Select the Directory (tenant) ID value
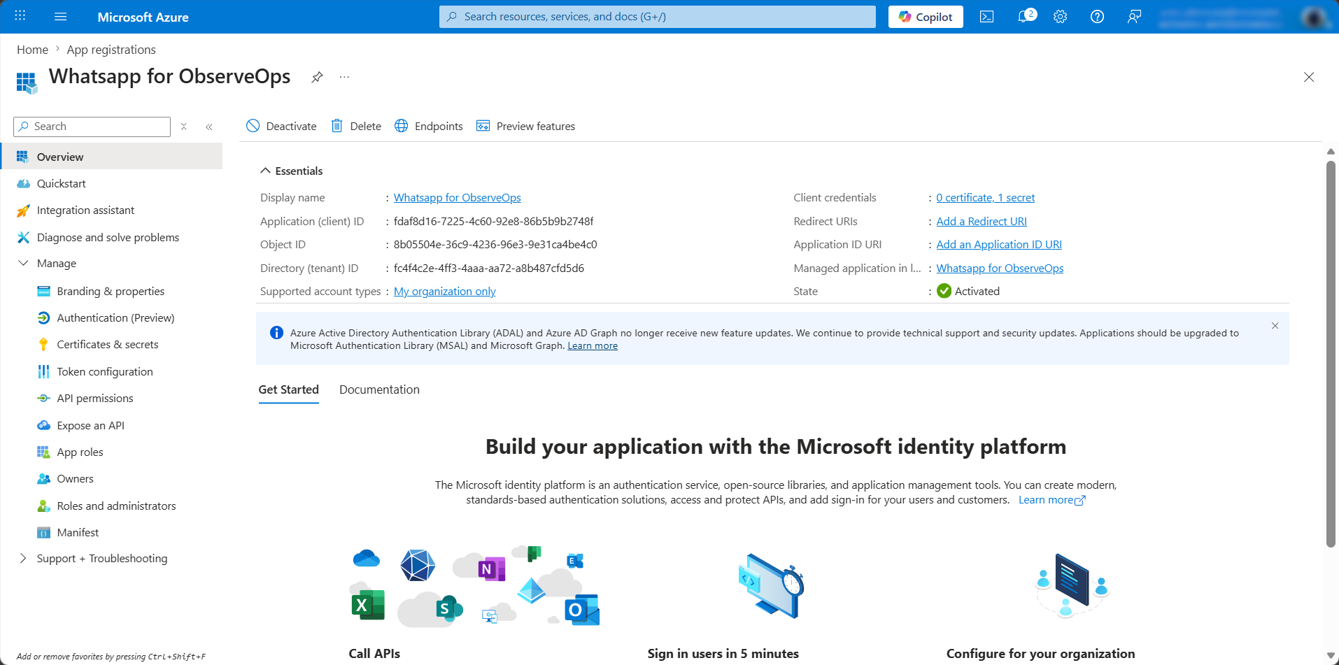This screenshot has height=665, width=1339. click(x=489, y=269)
